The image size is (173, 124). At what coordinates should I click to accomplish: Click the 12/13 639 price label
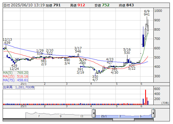7,41
